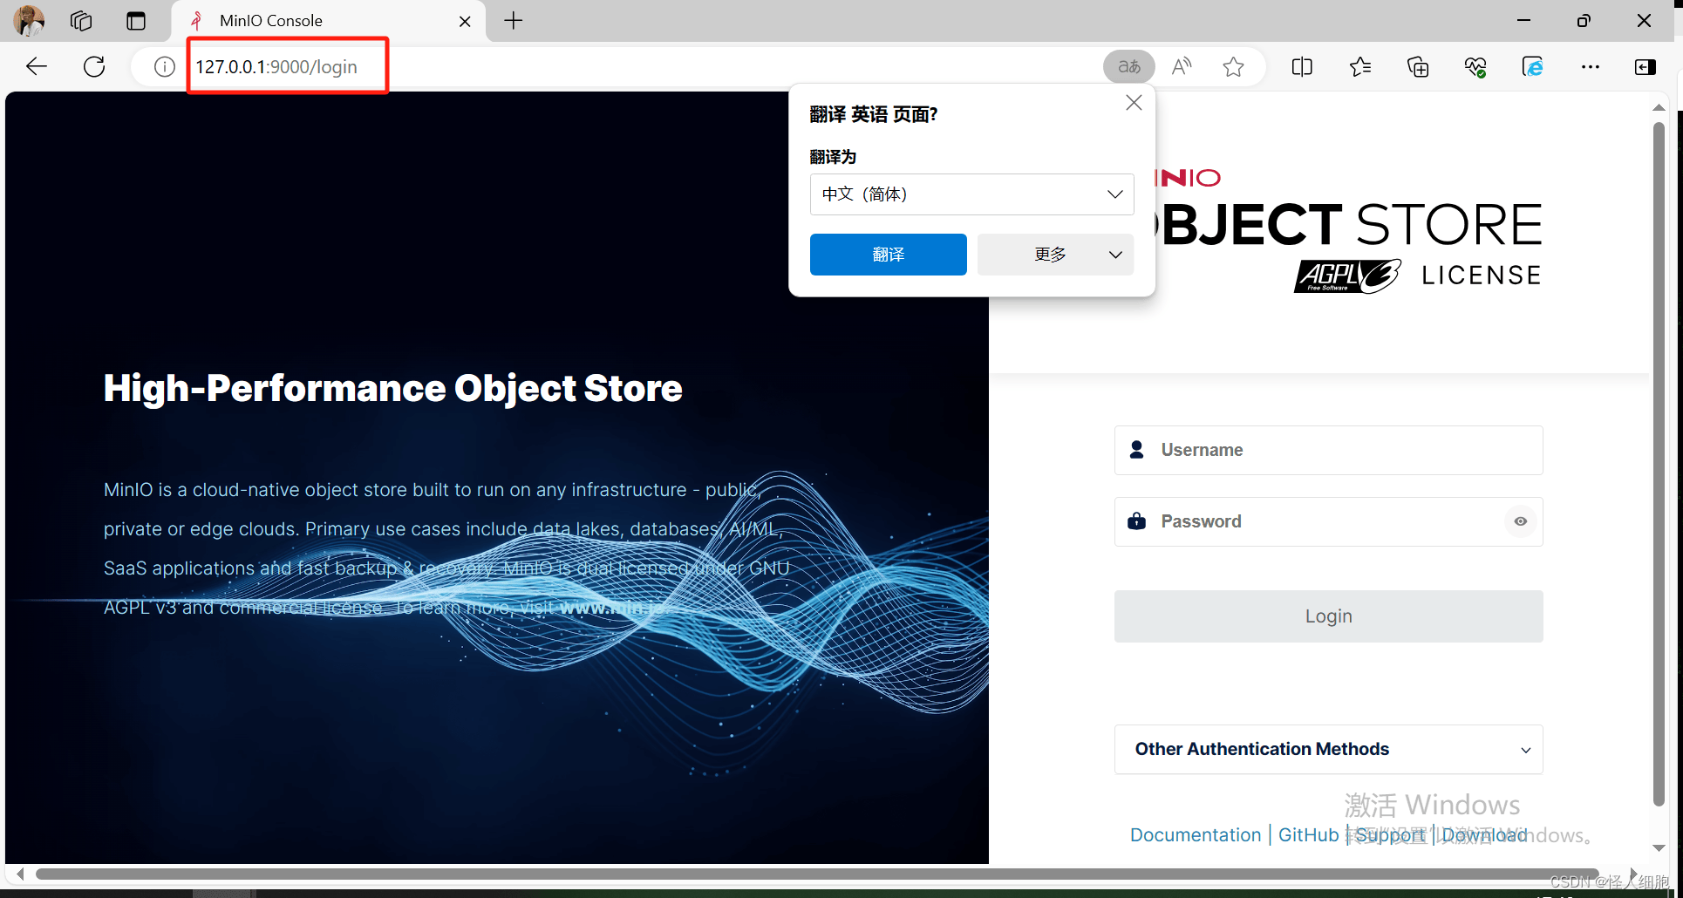Image resolution: width=1683 pixels, height=898 pixels.
Task: Open the GitHub link
Action: pyautogui.click(x=1308, y=835)
